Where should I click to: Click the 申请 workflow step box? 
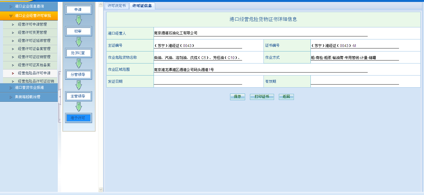pos(78,10)
